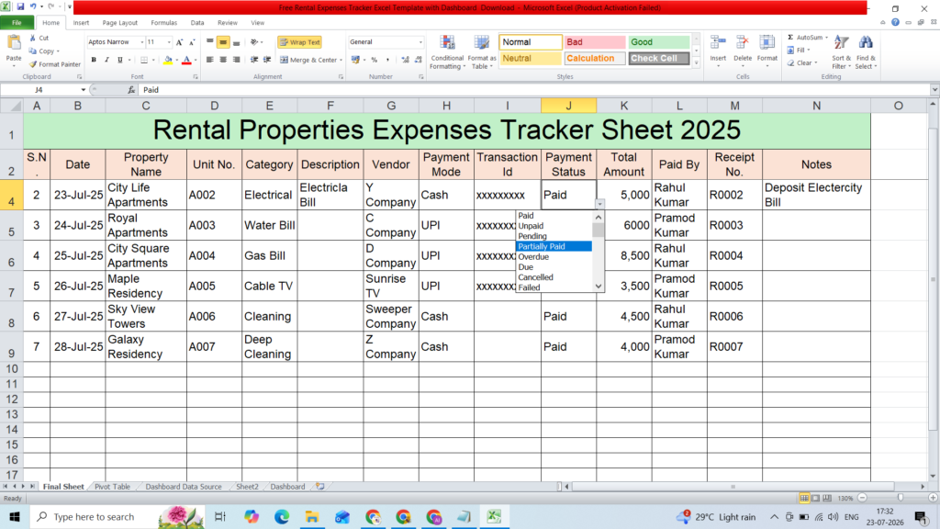Viewport: 940px width, 529px height.
Task: Open the Conditional Formatting menu
Action: pos(447,52)
